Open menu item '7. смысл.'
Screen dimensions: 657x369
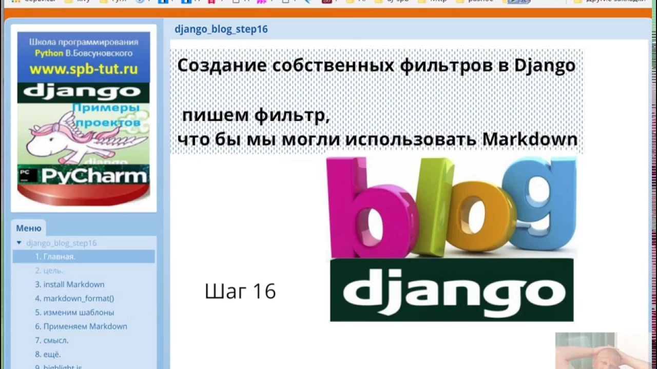click(x=51, y=340)
